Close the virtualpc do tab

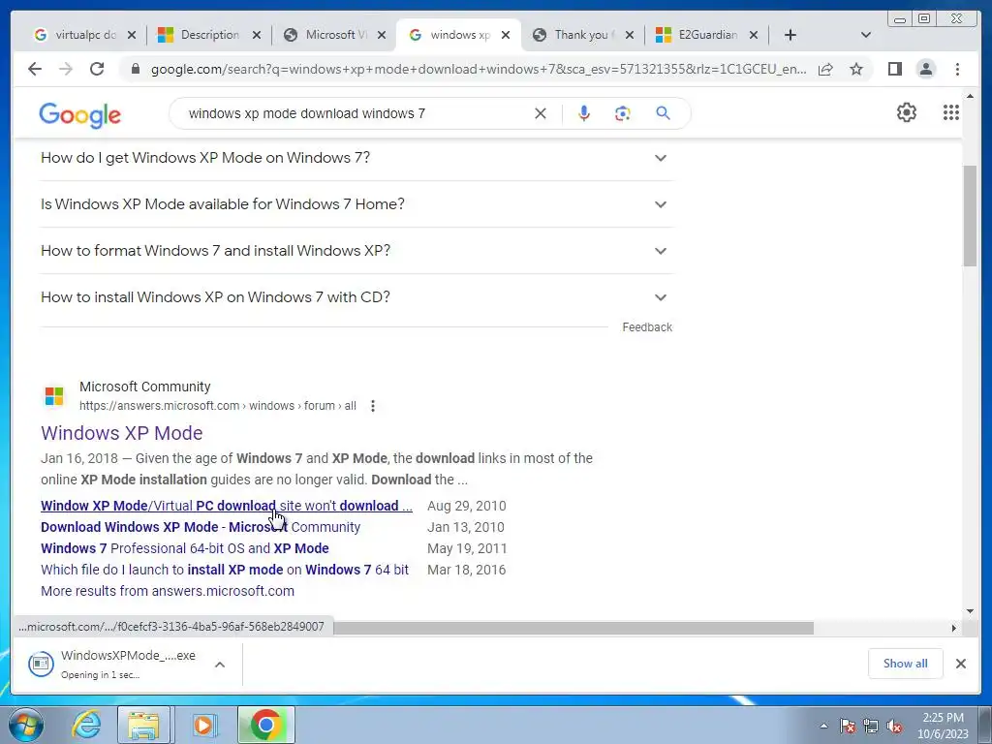click(x=132, y=35)
